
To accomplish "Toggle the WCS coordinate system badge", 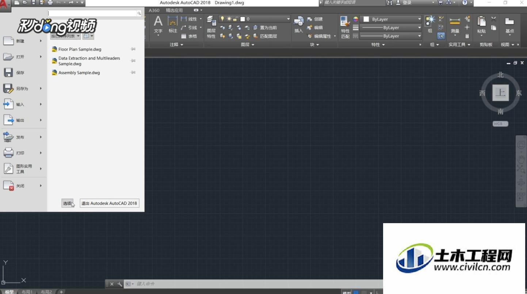I will [x=500, y=124].
